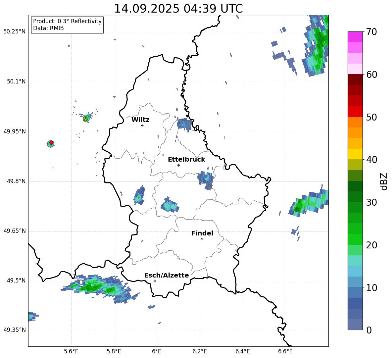This screenshot has height=358, width=392.
Task: Click the colorbar value 70
Action: [371, 32]
